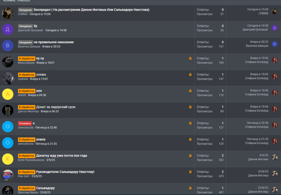The height and width of the screenshot is (195, 281).
Task: Open Стефани Блэквуд small avatar in пу пу row
Action: [274, 60]
